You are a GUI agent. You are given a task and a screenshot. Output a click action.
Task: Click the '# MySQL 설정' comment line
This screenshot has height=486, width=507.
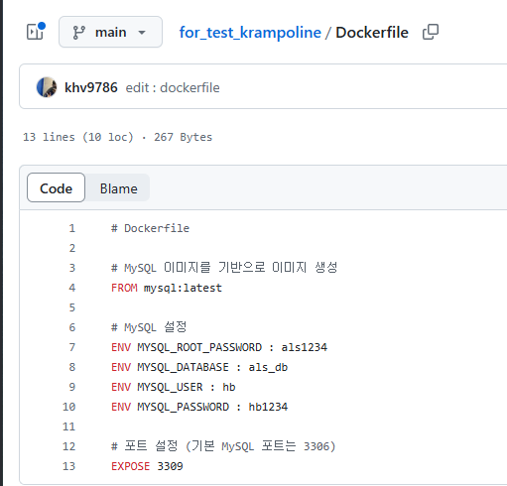tap(149, 327)
